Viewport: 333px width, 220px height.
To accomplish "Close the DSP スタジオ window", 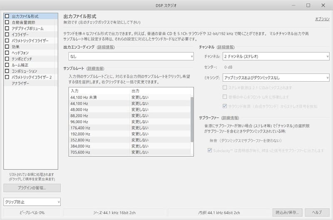I will [x=323, y=5].
